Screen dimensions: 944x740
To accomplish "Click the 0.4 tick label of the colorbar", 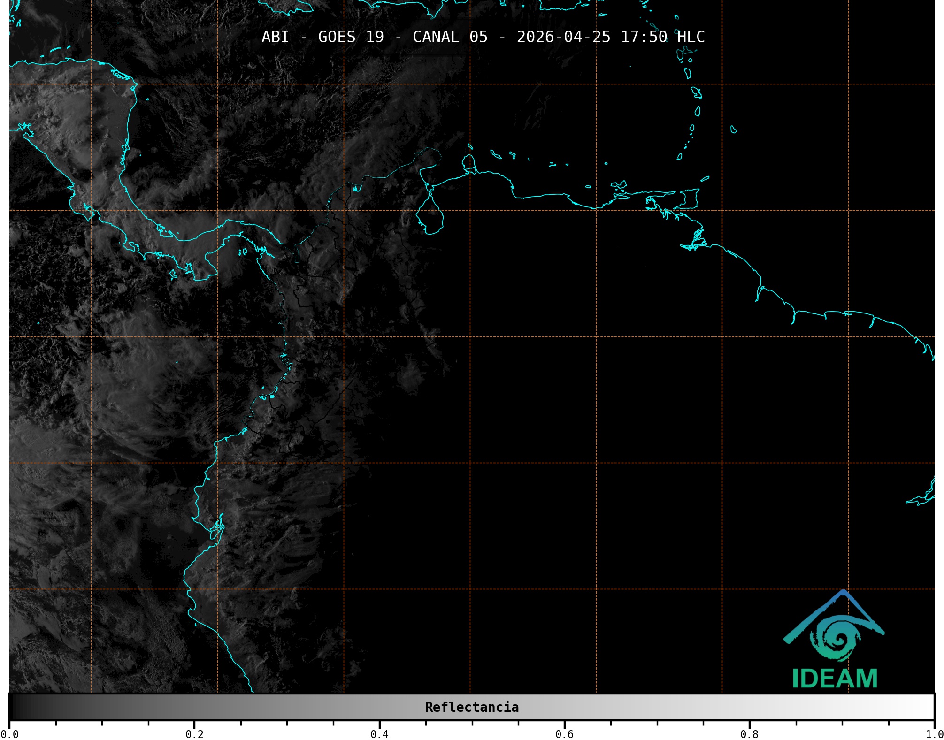I will pos(379,734).
